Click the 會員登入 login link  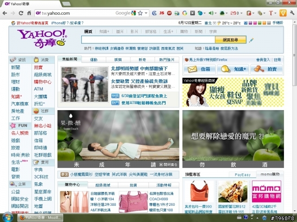(263, 60)
